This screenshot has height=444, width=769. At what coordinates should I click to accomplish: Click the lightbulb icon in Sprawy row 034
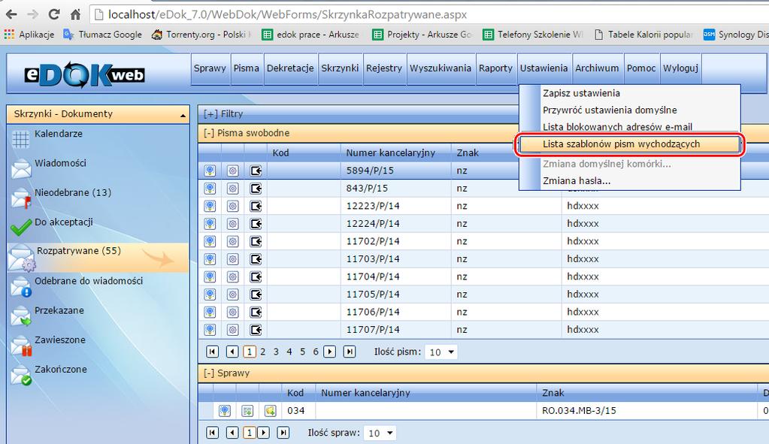pyautogui.click(x=225, y=411)
